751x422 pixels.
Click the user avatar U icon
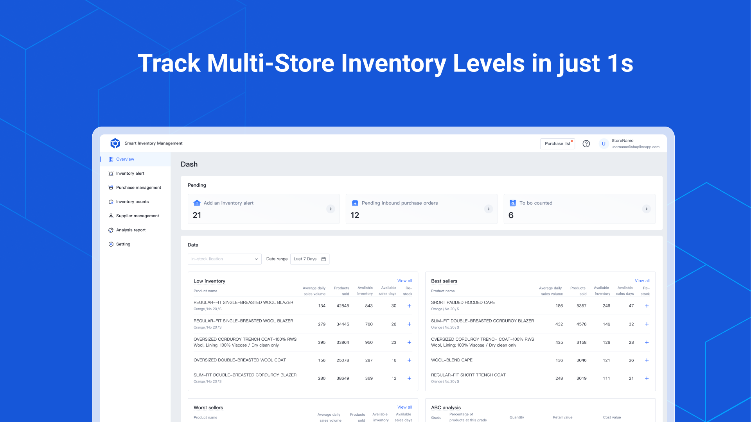click(604, 144)
